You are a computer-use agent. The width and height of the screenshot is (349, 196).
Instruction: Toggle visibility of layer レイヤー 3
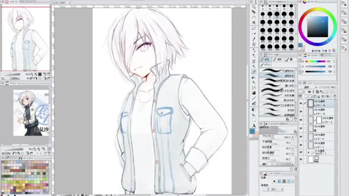[301, 145]
